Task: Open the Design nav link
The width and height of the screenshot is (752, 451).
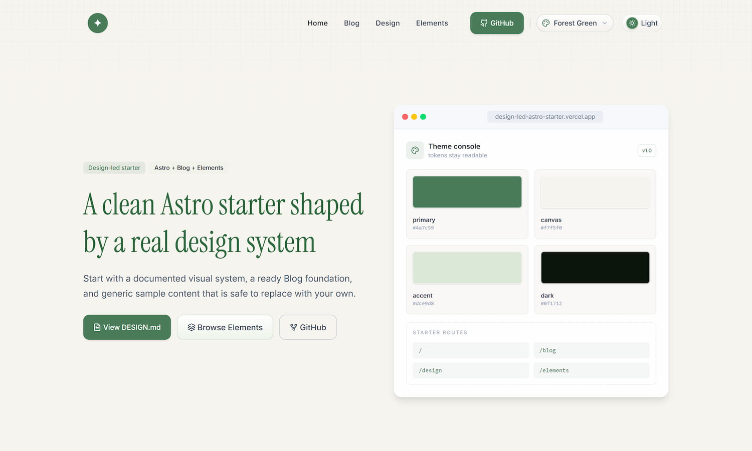Action: click(x=388, y=23)
